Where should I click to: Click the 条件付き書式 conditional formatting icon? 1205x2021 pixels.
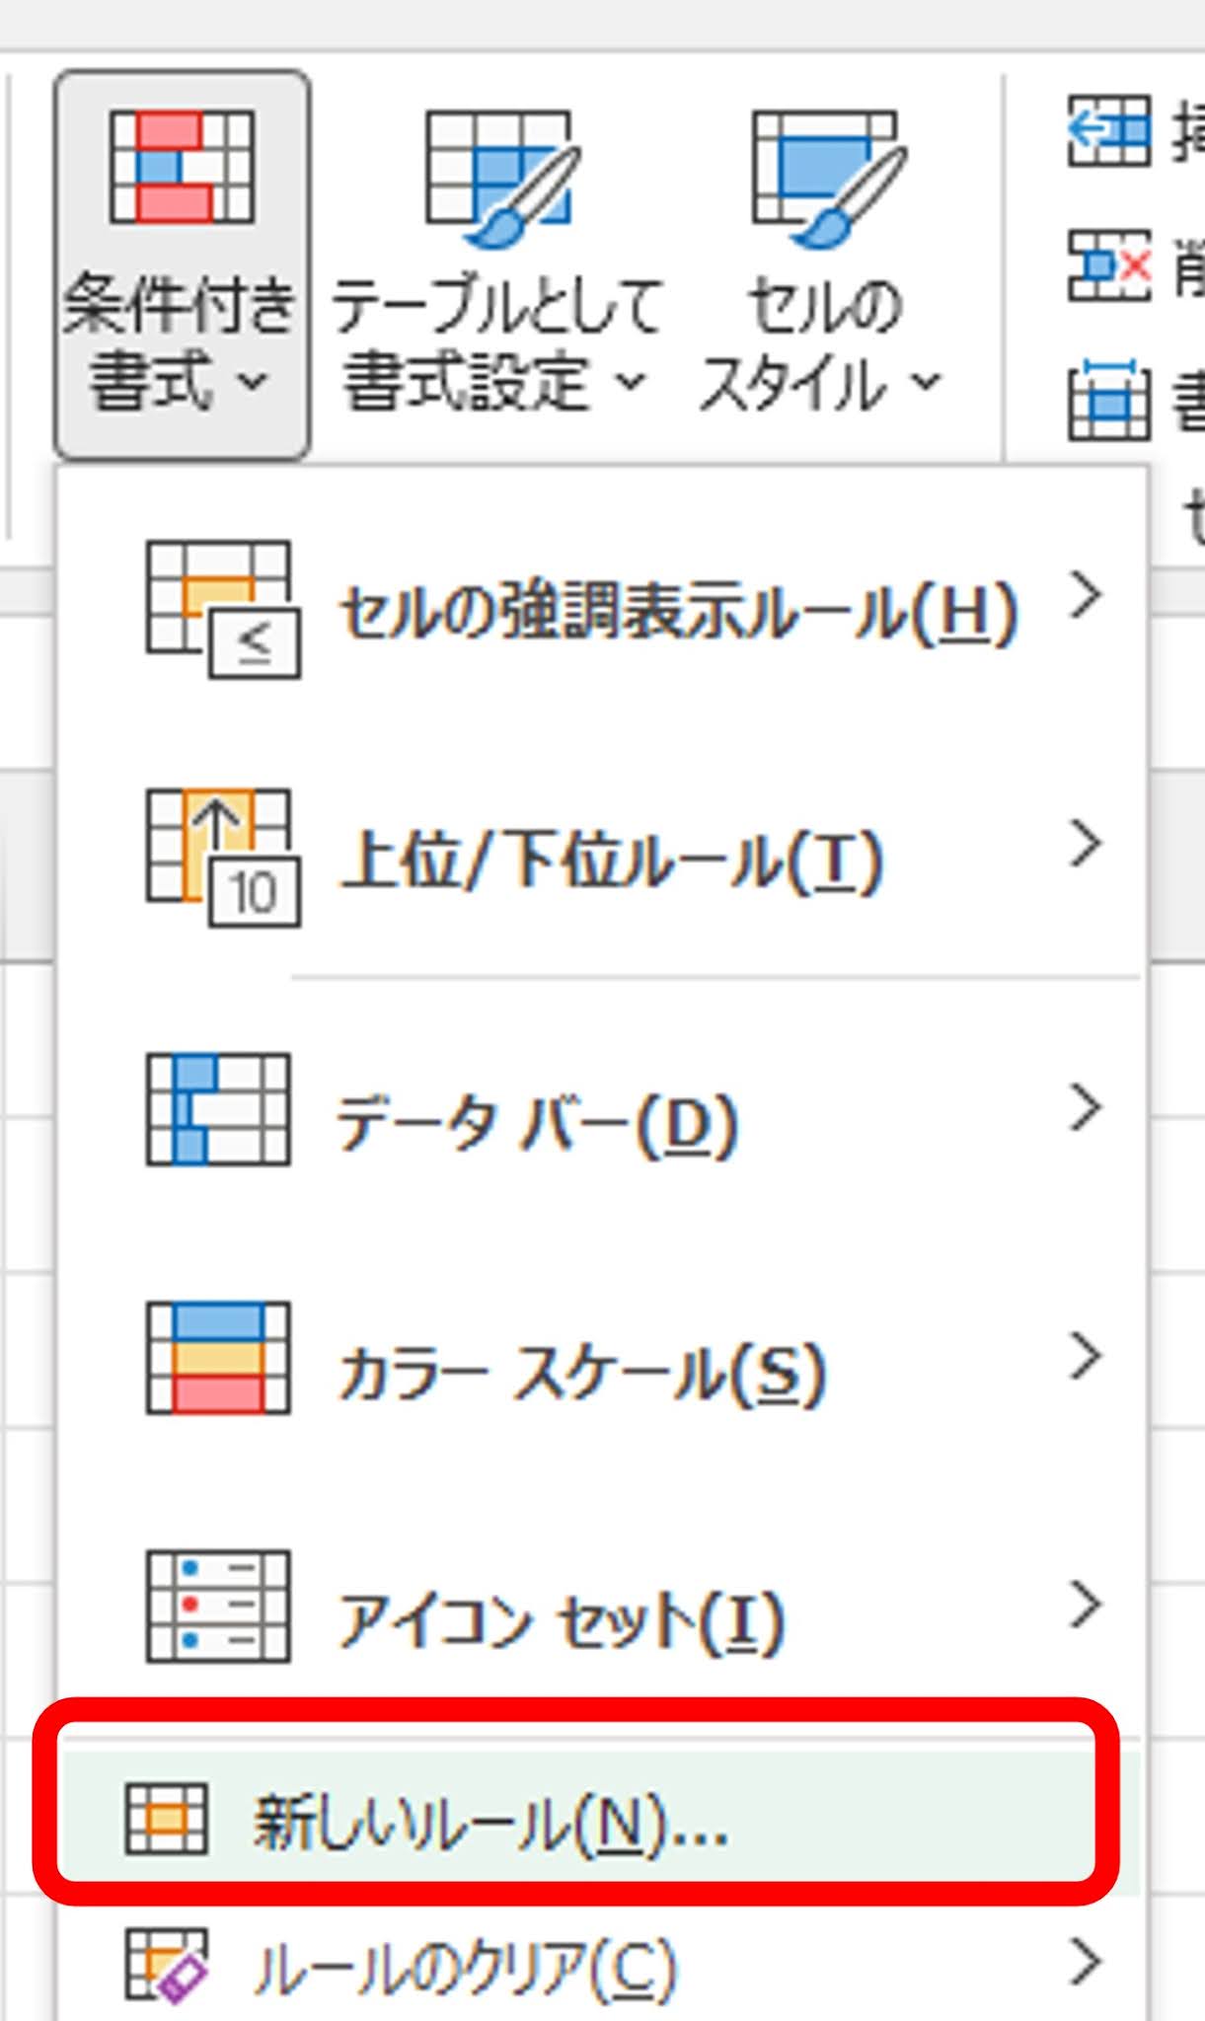(x=182, y=167)
